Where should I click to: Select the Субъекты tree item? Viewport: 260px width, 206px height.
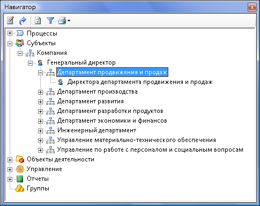point(41,43)
